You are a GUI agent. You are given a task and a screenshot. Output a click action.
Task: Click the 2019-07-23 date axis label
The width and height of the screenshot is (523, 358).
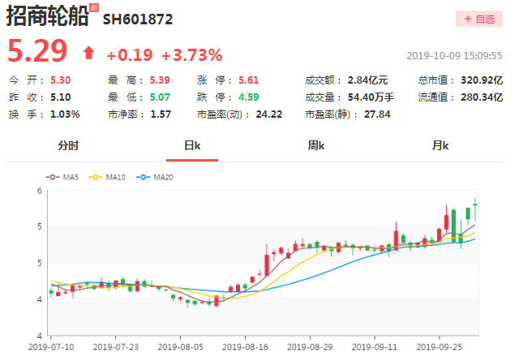point(116,347)
